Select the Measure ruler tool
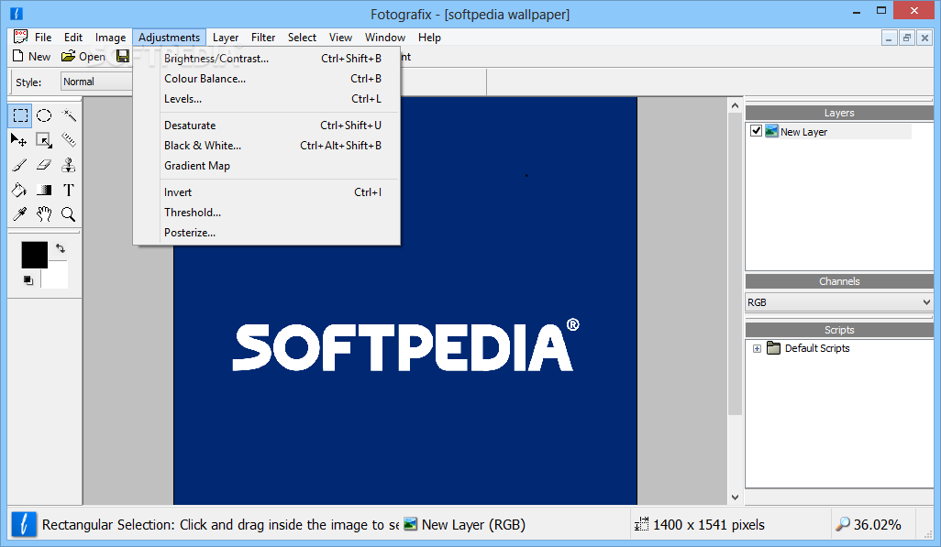941x547 pixels. click(x=69, y=140)
